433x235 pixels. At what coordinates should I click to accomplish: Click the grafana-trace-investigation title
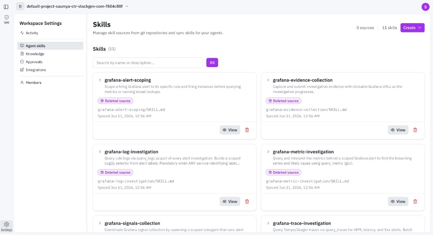point(302,224)
